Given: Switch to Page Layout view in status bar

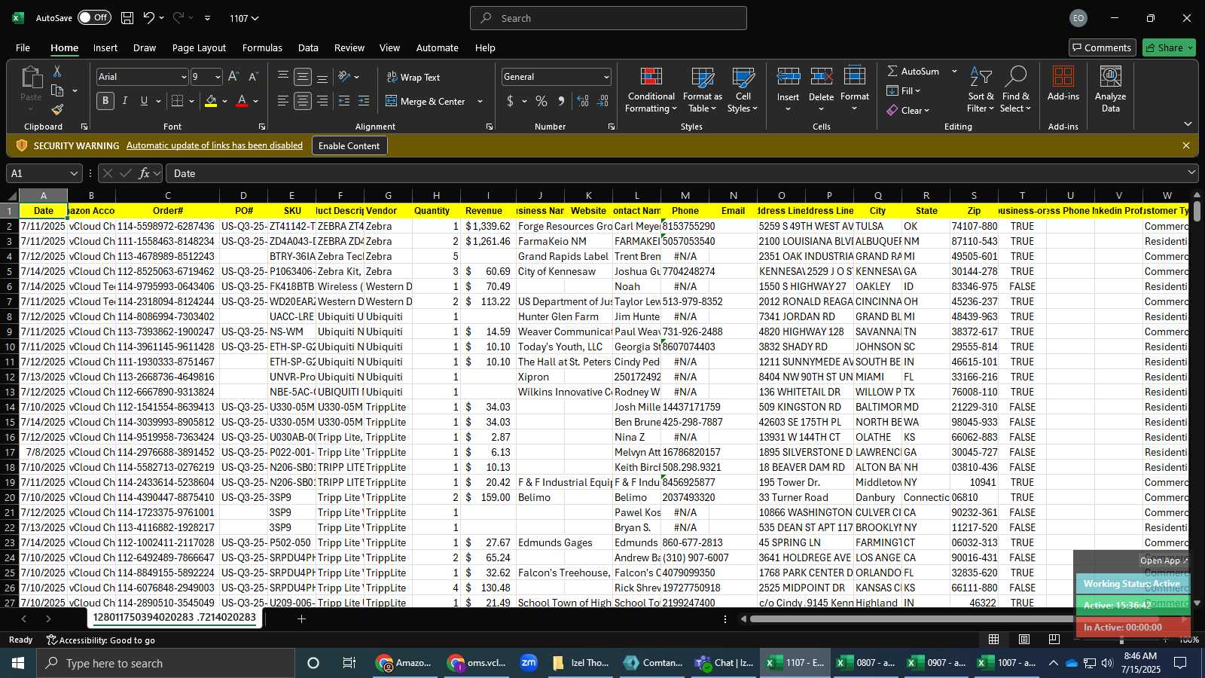Looking at the screenshot, I should [x=1024, y=640].
